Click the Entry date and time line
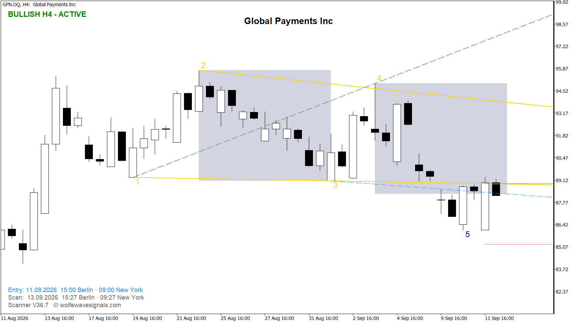The width and height of the screenshot is (575, 323). (75, 290)
